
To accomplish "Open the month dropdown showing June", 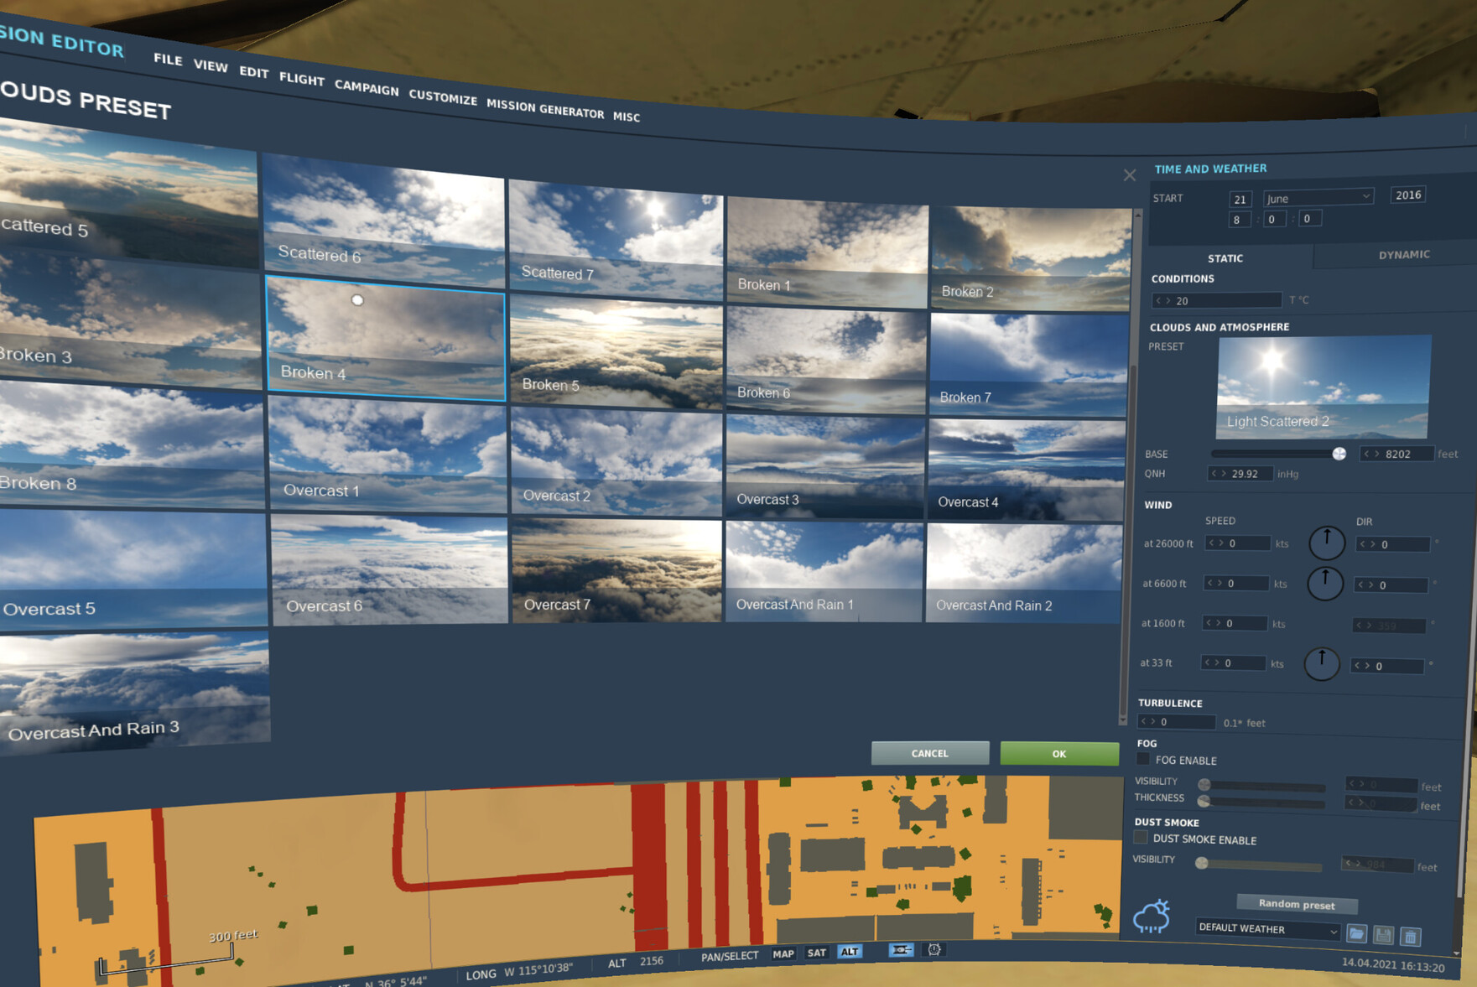I will pyautogui.click(x=1318, y=198).
